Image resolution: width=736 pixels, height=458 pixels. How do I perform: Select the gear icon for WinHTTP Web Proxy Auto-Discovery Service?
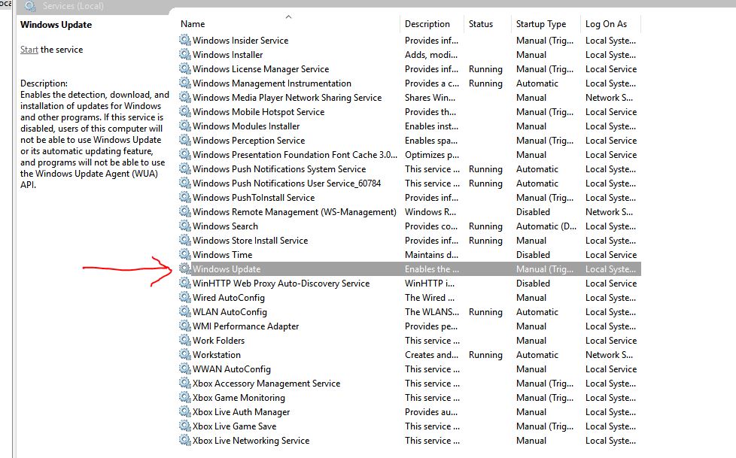[185, 283]
